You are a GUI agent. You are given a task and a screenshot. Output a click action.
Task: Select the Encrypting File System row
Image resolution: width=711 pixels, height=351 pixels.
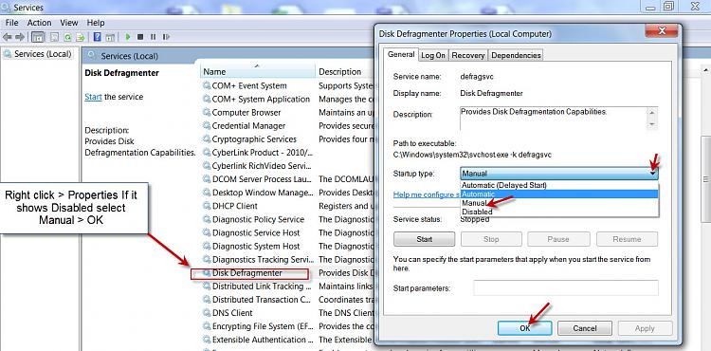pyautogui.click(x=258, y=326)
